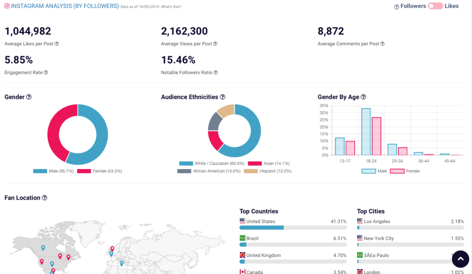
Task: Click the scroll-to-top arrow button
Action: pyautogui.click(x=460, y=259)
